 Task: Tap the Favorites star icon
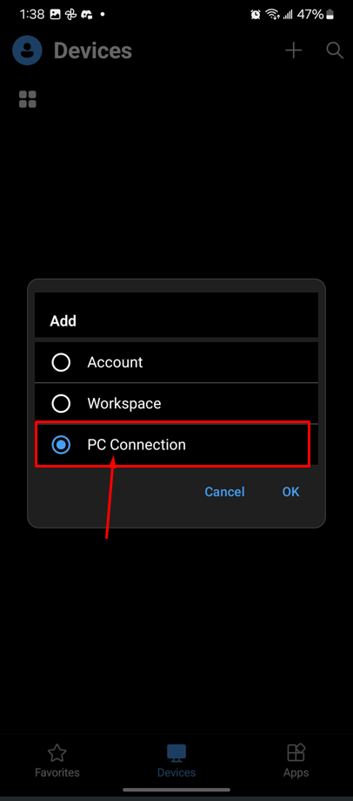tap(57, 753)
